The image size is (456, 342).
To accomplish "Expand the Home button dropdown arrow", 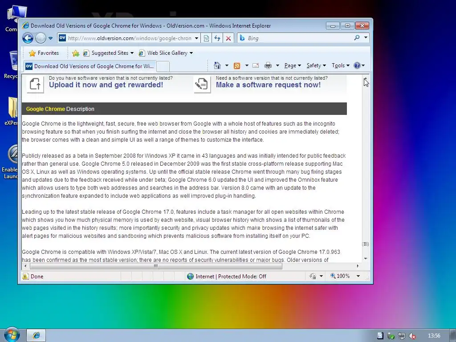I will coord(227,66).
